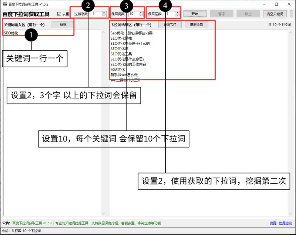Minimize the window
The height and width of the screenshot is (235, 296).
264,4
